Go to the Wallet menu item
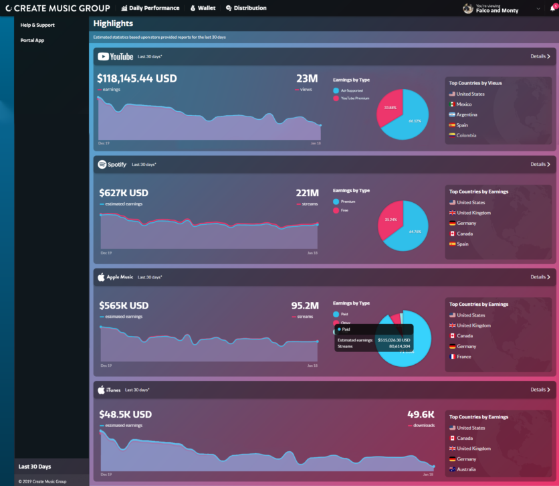 click(x=203, y=8)
